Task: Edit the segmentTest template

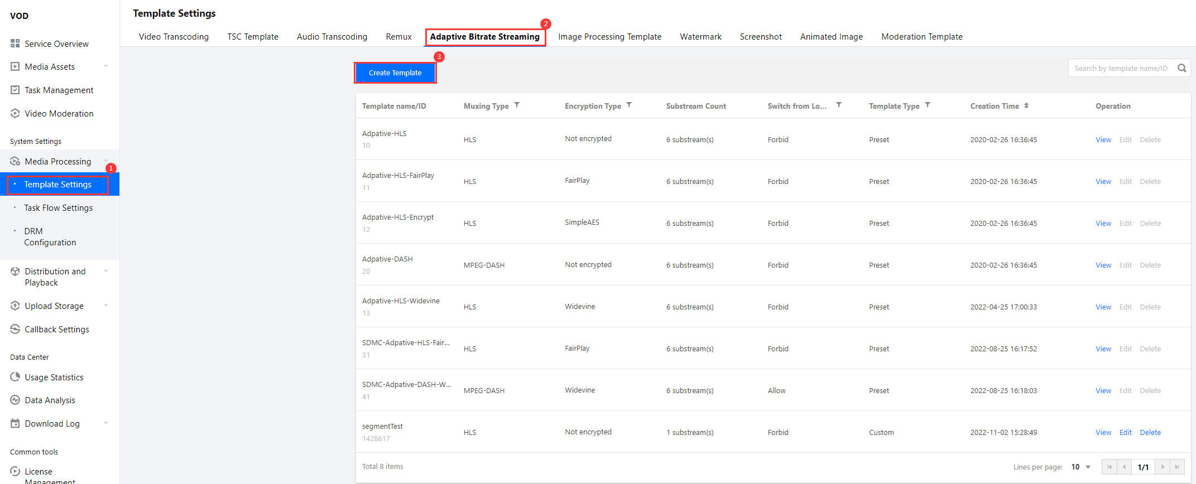Action: [1125, 432]
